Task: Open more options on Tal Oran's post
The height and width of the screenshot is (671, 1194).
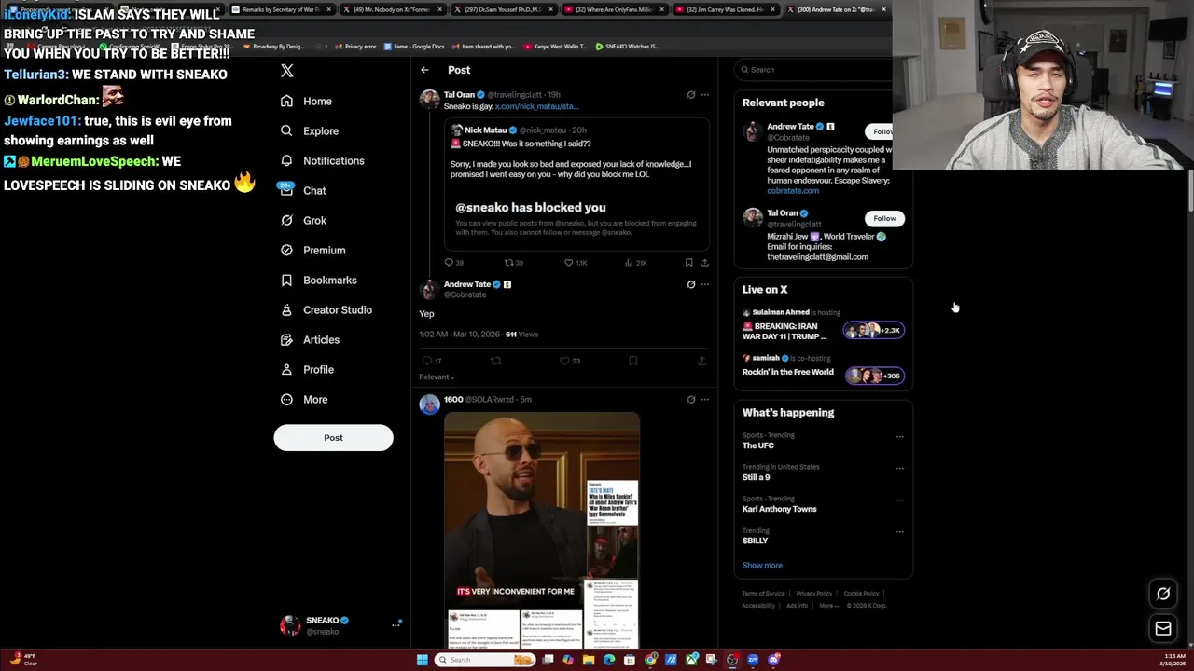Action: 705,94
